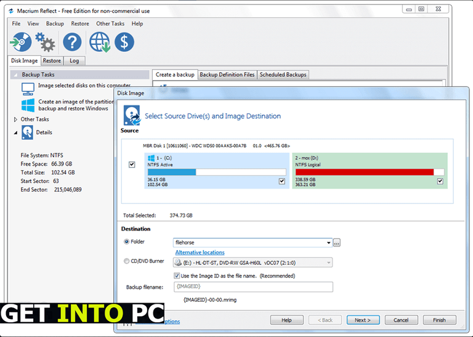Click the 'Total Size: 102.54 GB' detail
The width and height of the screenshot is (473, 337).
point(47,173)
